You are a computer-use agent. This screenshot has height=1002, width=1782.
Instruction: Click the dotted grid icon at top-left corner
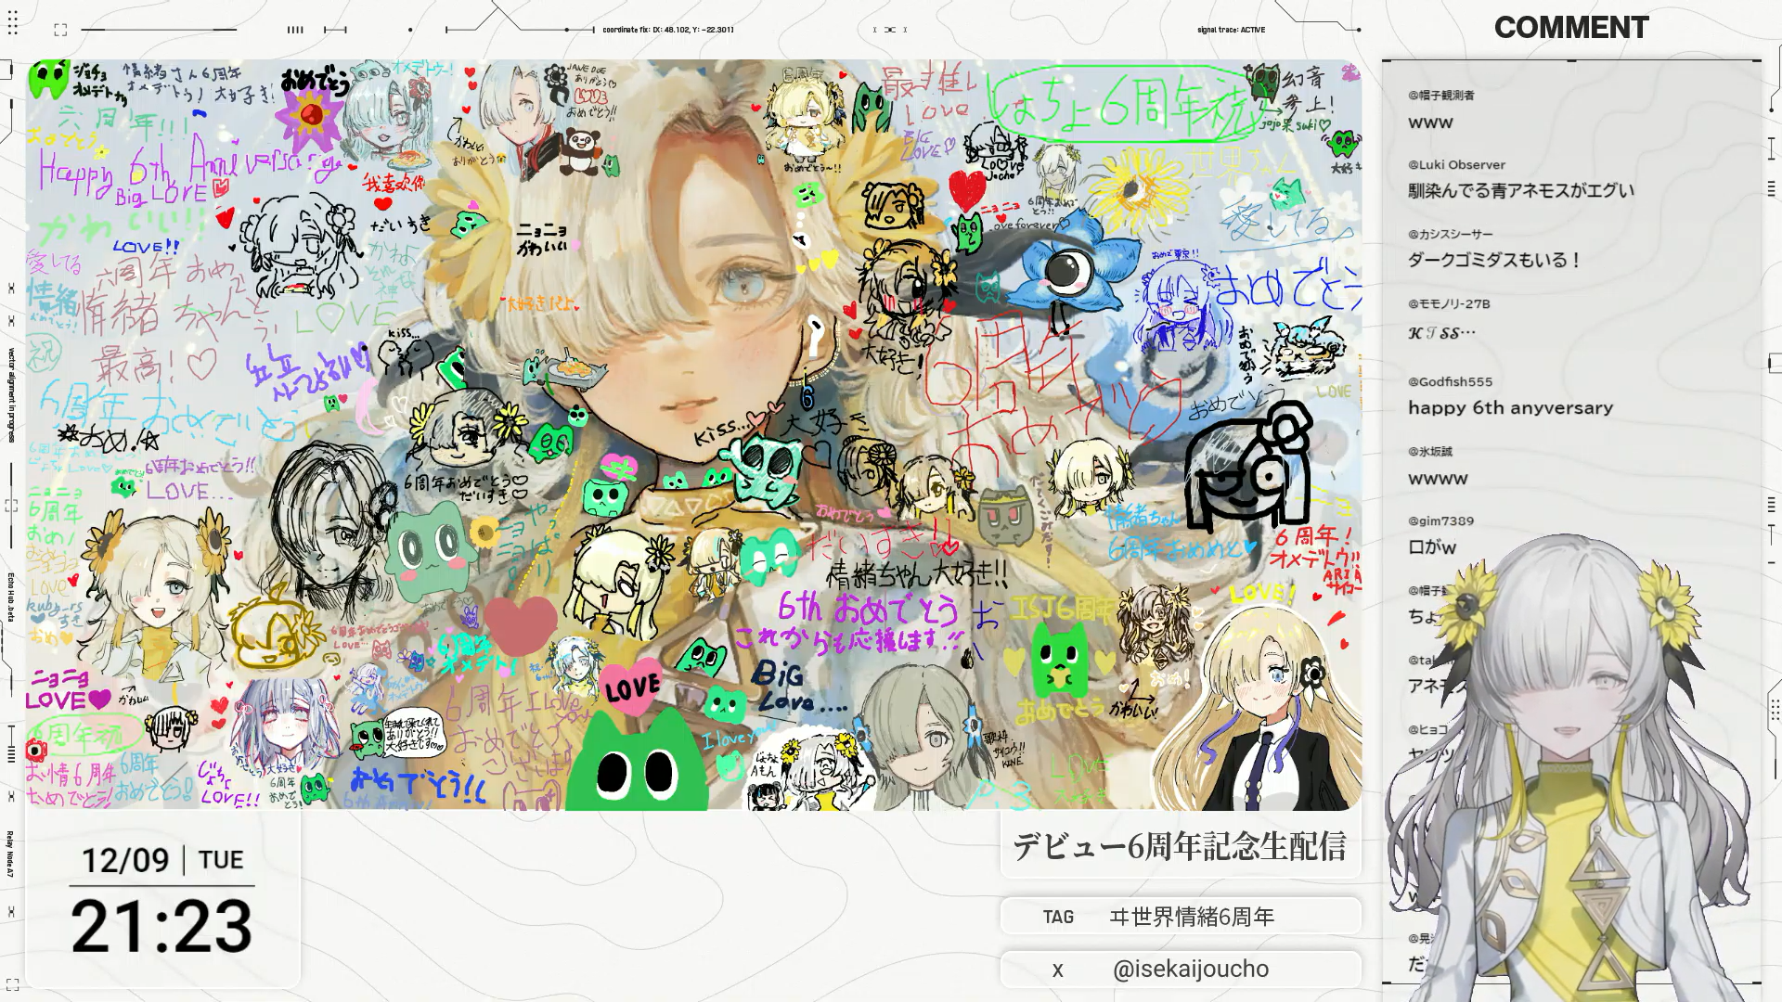pyautogui.click(x=13, y=22)
